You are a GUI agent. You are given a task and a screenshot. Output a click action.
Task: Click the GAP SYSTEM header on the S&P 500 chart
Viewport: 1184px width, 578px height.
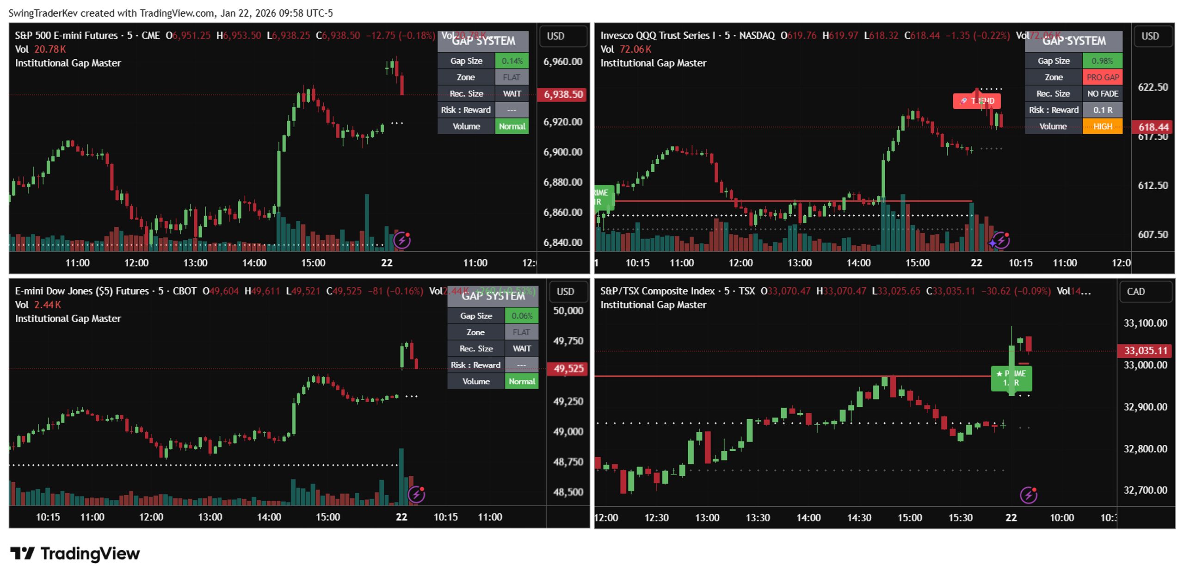pos(483,41)
